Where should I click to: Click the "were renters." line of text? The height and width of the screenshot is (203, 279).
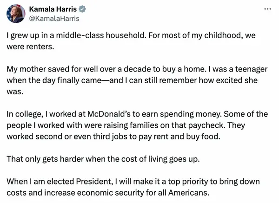pos(30,47)
